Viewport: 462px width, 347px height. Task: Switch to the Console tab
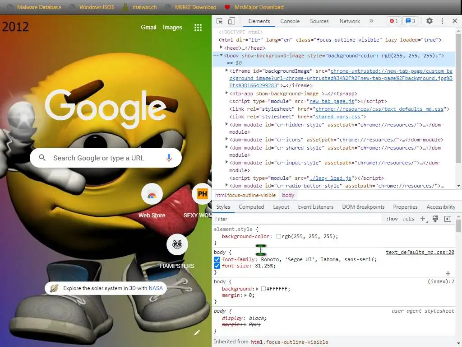(x=290, y=21)
